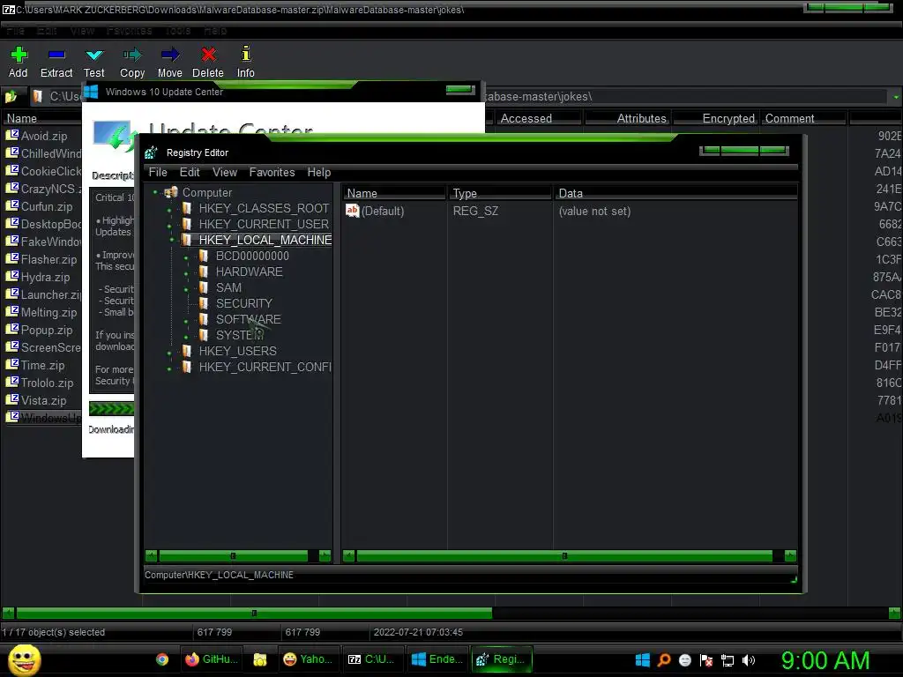Screen dimensions: 903x677
Task: Switch to the Windows Update taskbar button
Action: click(437, 659)
